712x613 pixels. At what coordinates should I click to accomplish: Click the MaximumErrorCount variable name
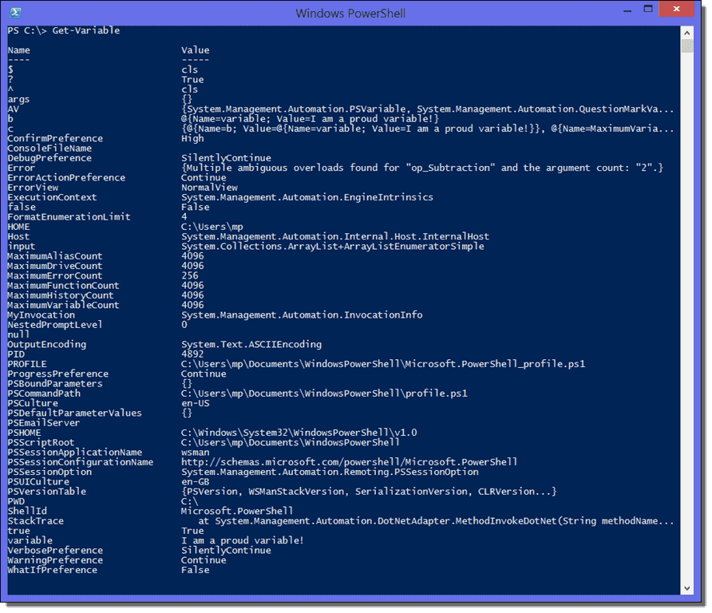click(55, 275)
